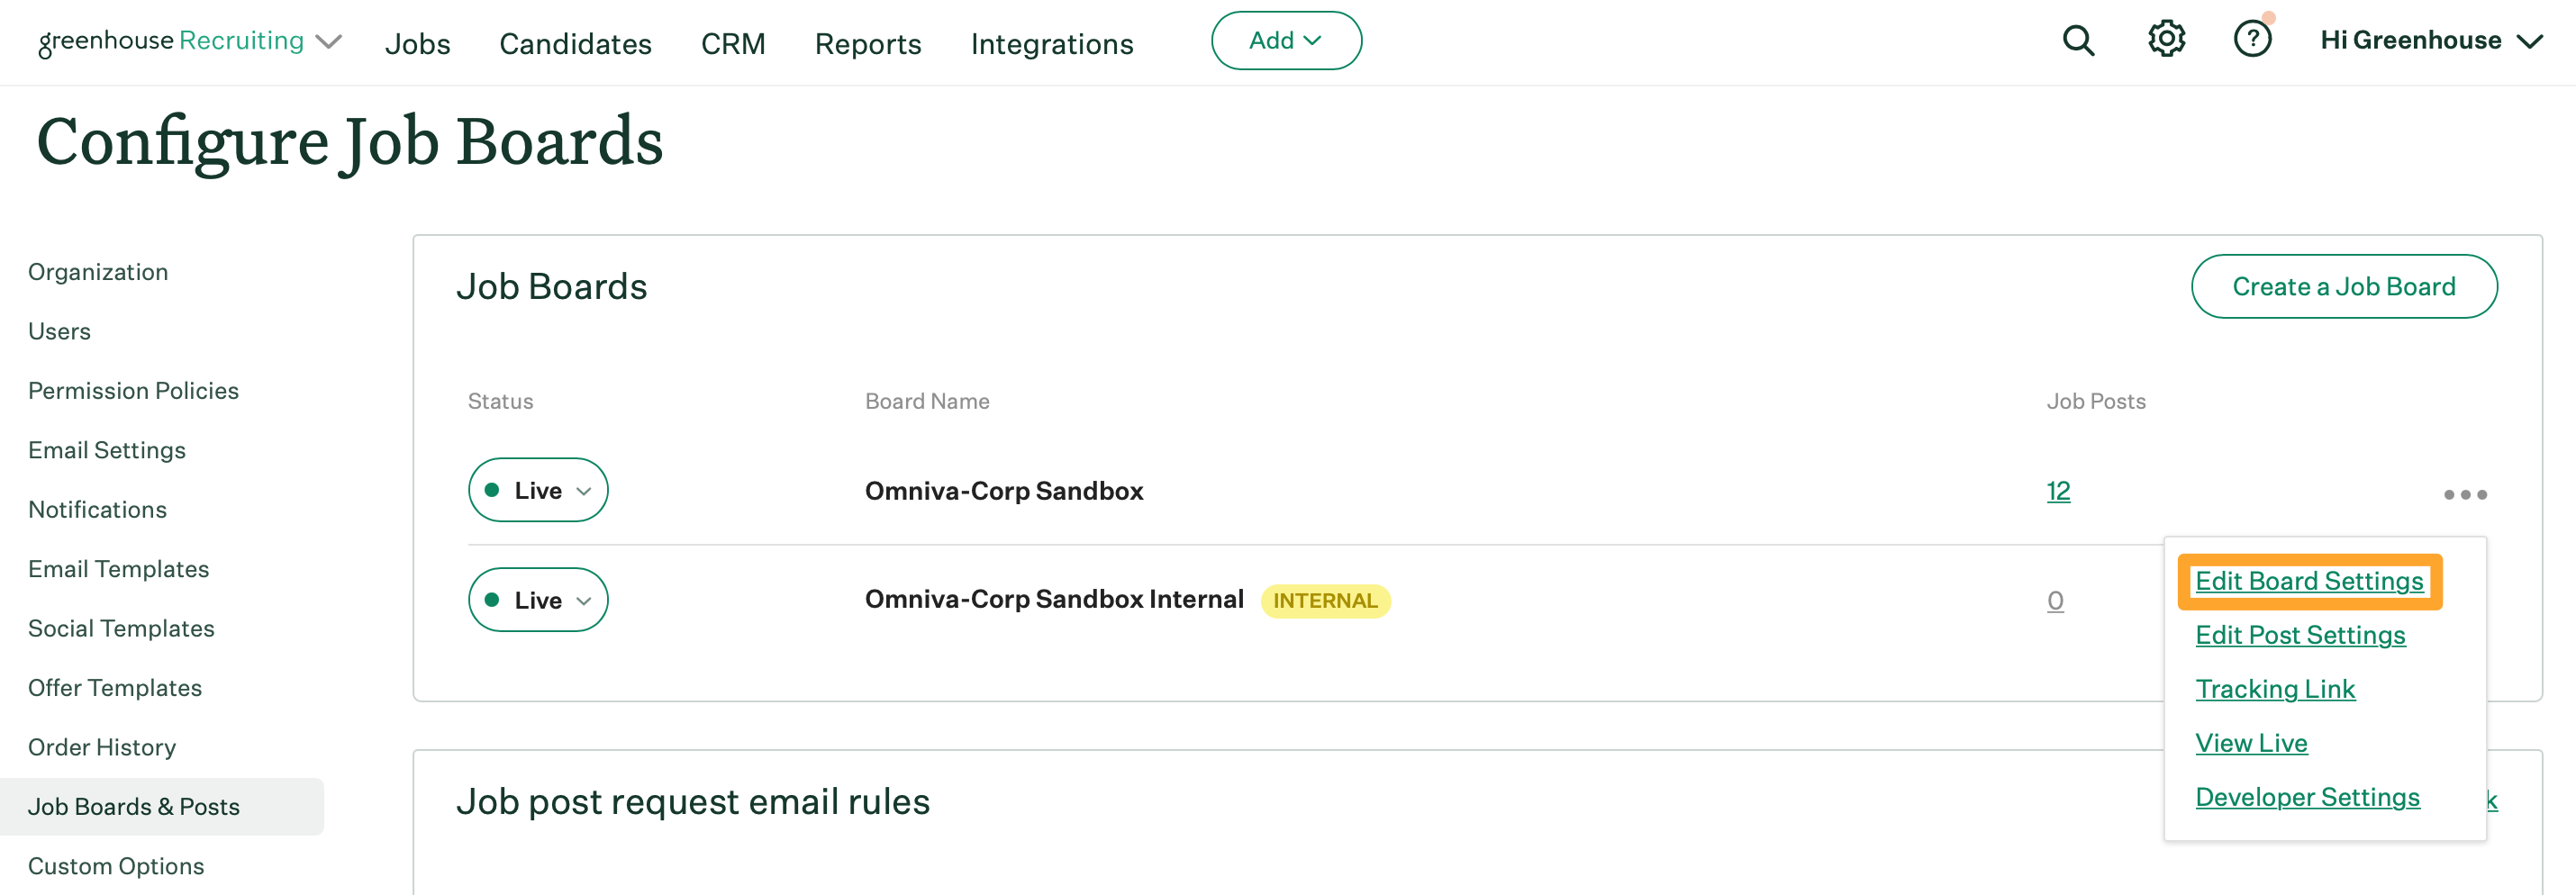This screenshot has width=2576, height=895.
Task: Click the Omniva-Corp Sandbox board name
Action: (1003, 491)
